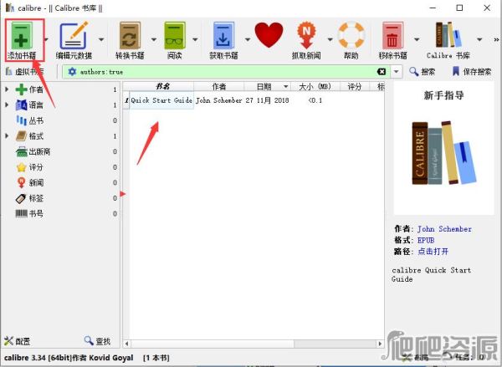This screenshot has height=367, width=502.
Task: Open 抓取新闻 (Fetch news) icon
Action: pyautogui.click(x=309, y=37)
